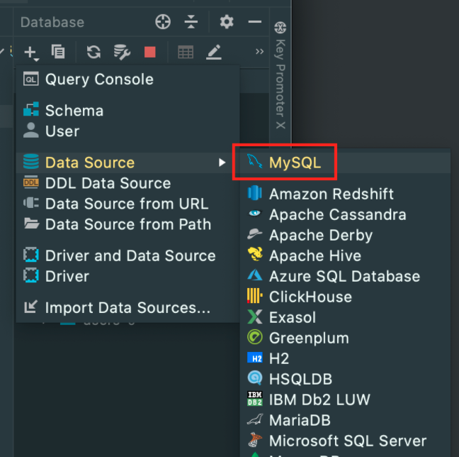The image size is (459, 457).
Task: Select ClickHouse data source
Action: pos(346,297)
